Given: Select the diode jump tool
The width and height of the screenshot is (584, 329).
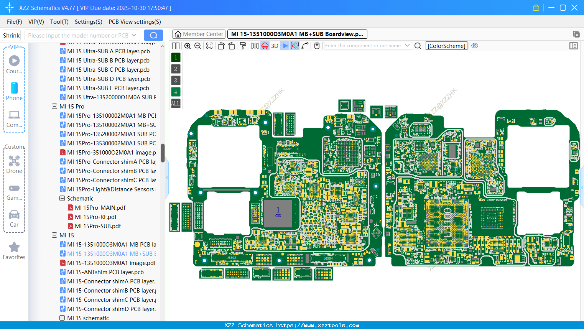Looking at the screenshot, I should click(x=284, y=46).
